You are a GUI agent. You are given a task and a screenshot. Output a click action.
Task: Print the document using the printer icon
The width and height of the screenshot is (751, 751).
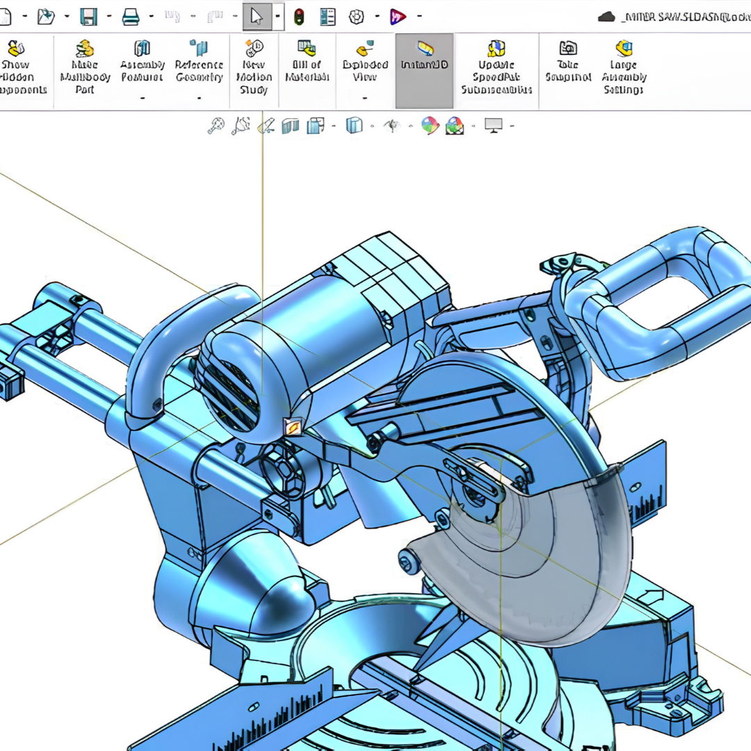130,17
